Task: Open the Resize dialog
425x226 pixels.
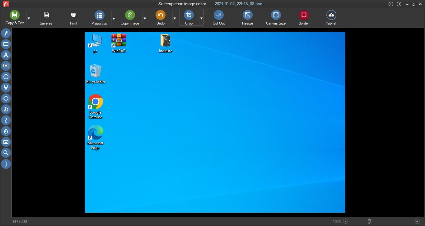Action: click(x=247, y=18)
